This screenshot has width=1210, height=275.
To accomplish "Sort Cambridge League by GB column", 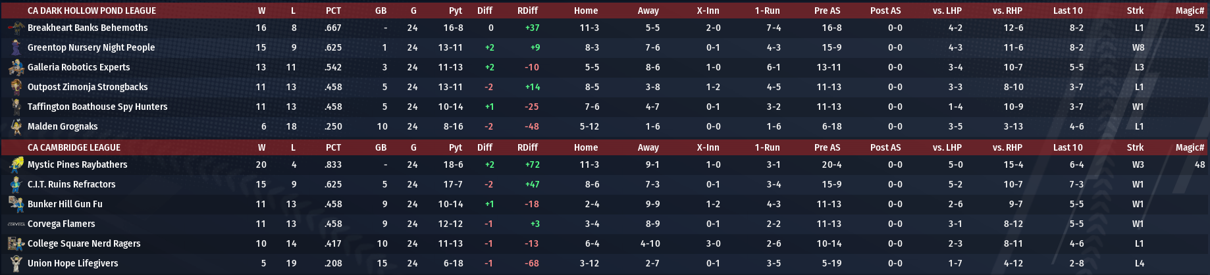I will pos(381,147).
